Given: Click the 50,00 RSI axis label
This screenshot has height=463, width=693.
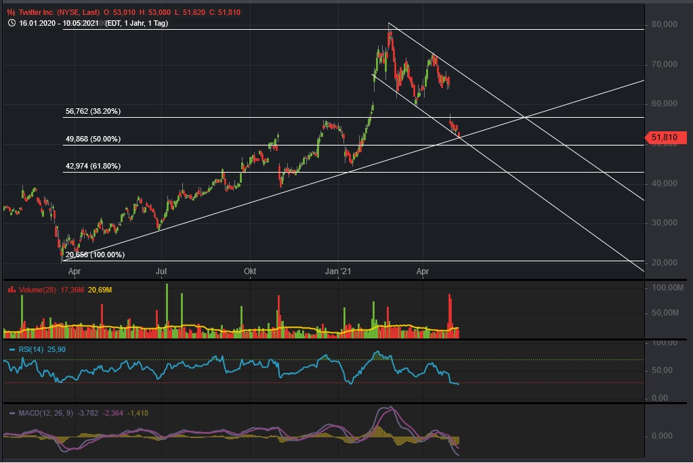Looking at the screenshot, I should [662, 370].
